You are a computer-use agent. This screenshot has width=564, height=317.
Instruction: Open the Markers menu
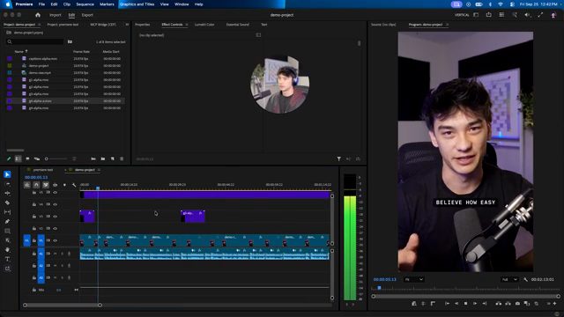pos(107,4)
